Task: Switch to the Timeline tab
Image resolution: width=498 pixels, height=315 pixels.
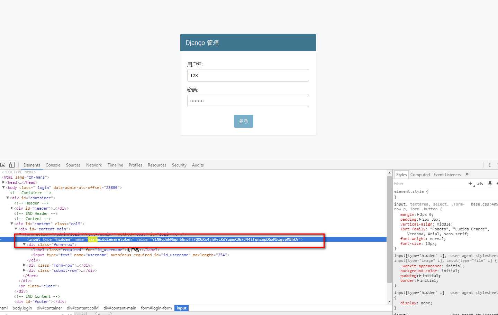Action: coord(115,165)
